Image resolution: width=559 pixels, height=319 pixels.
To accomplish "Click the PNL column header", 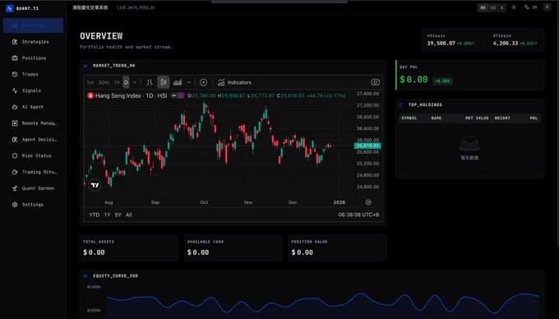I will click(534, 118).
